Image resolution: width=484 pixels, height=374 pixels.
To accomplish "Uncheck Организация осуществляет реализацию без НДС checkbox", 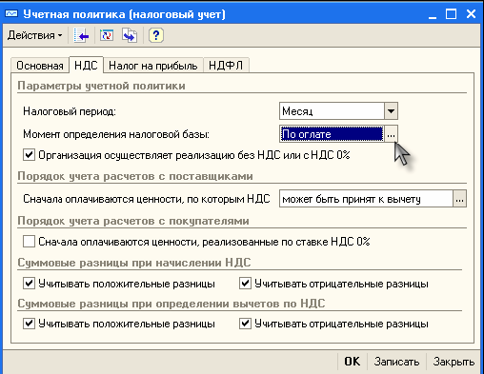I will coord(29,155).
